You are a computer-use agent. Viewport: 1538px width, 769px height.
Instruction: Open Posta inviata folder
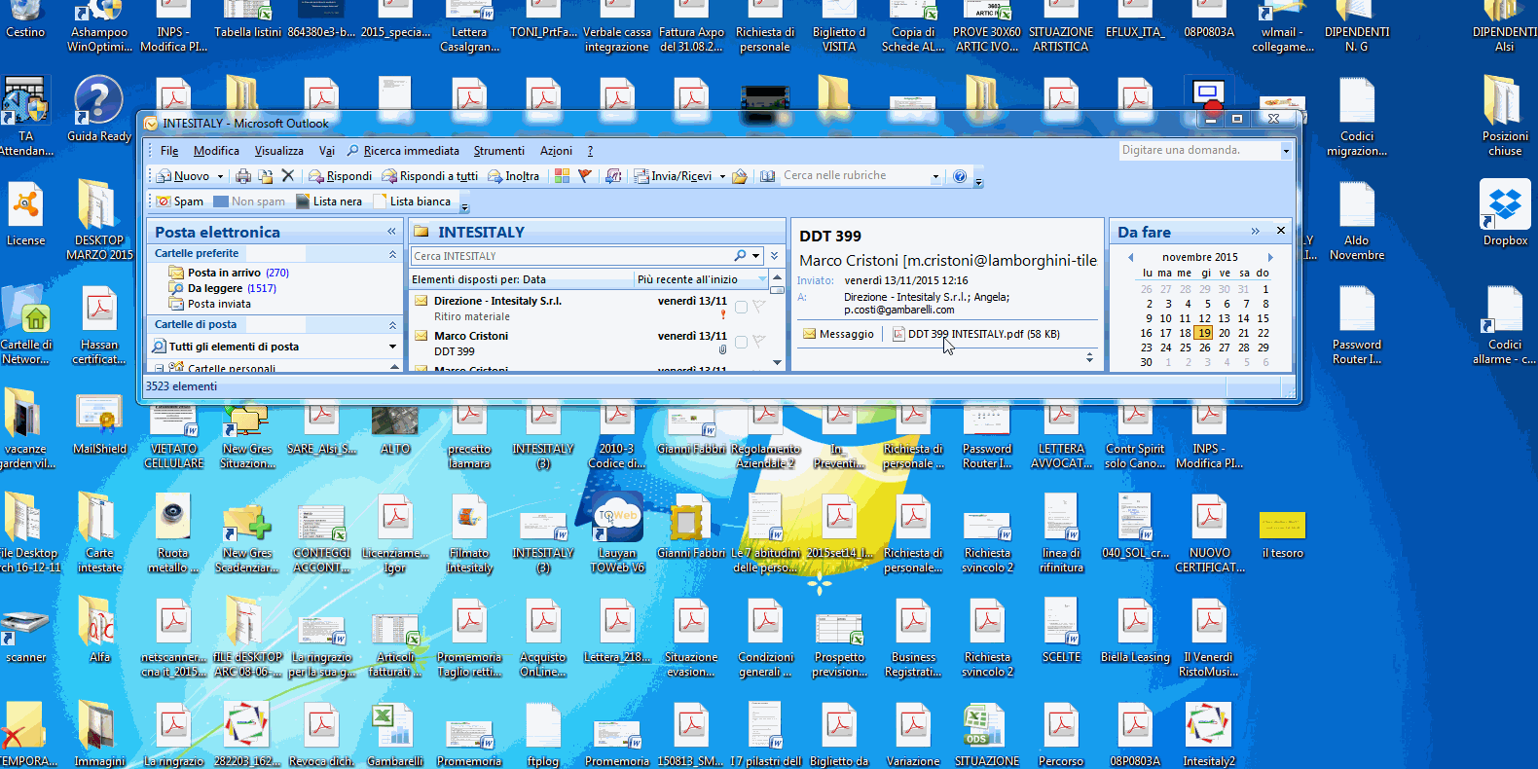pos(209,304)
